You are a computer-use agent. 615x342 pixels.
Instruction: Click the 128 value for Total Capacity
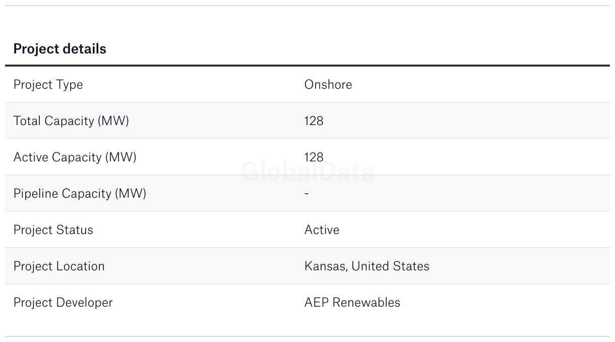point(314,121)
